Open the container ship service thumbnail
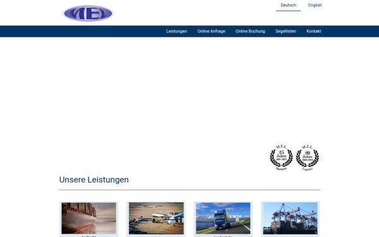 pyautogui.click(x=88, y=219)
